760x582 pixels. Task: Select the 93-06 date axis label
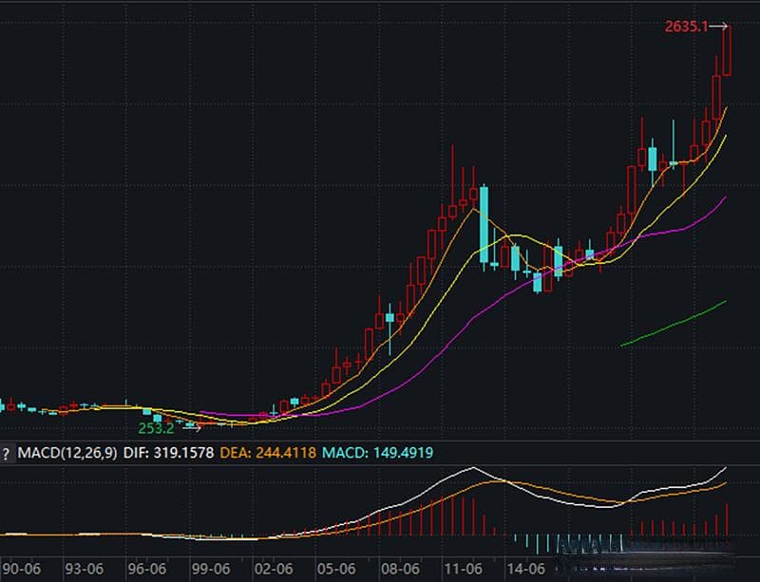[x=85, y=569]
